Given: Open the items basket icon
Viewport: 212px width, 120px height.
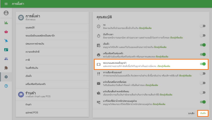Looking at the screenshot, I should pos(6,32).
